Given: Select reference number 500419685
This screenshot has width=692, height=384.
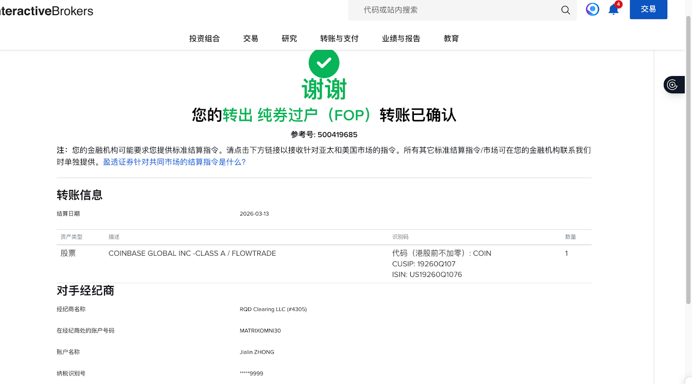Looking at the screenshot, I should (x=337, y=135).
